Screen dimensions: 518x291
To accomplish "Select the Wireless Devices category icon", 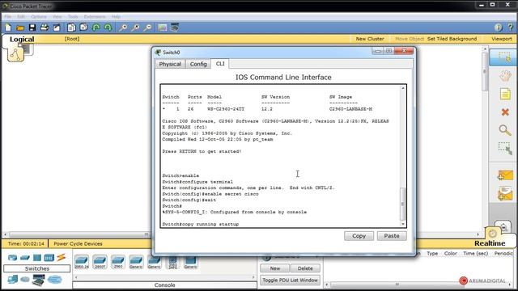I will coord(49,258).
